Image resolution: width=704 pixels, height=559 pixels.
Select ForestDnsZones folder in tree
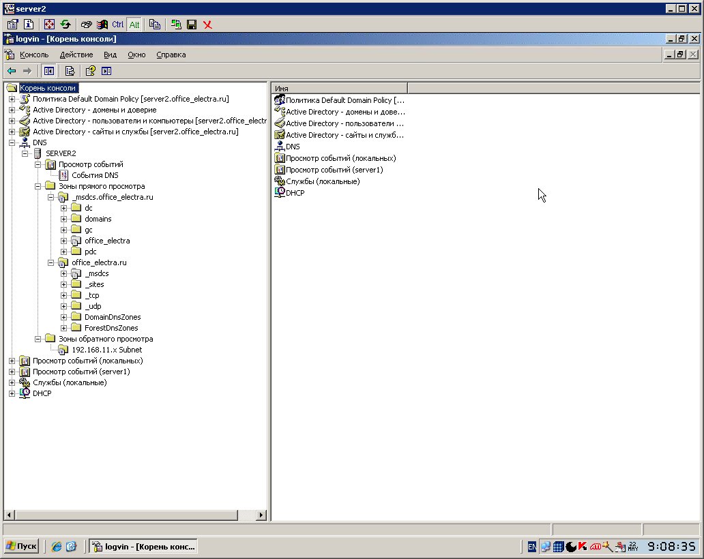click(x=111, y=328)
